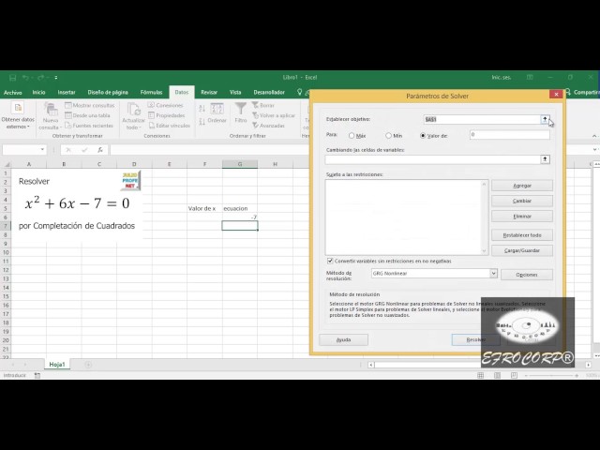Image resolution: width=600 pixels, height=450 pixels.
Task: Open Nueva consulta in ribbon
Action: 50,116
